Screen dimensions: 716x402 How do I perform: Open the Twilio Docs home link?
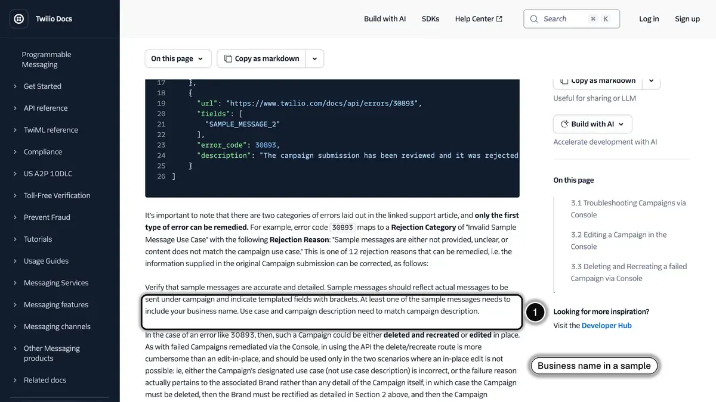(x=54, y=19)
